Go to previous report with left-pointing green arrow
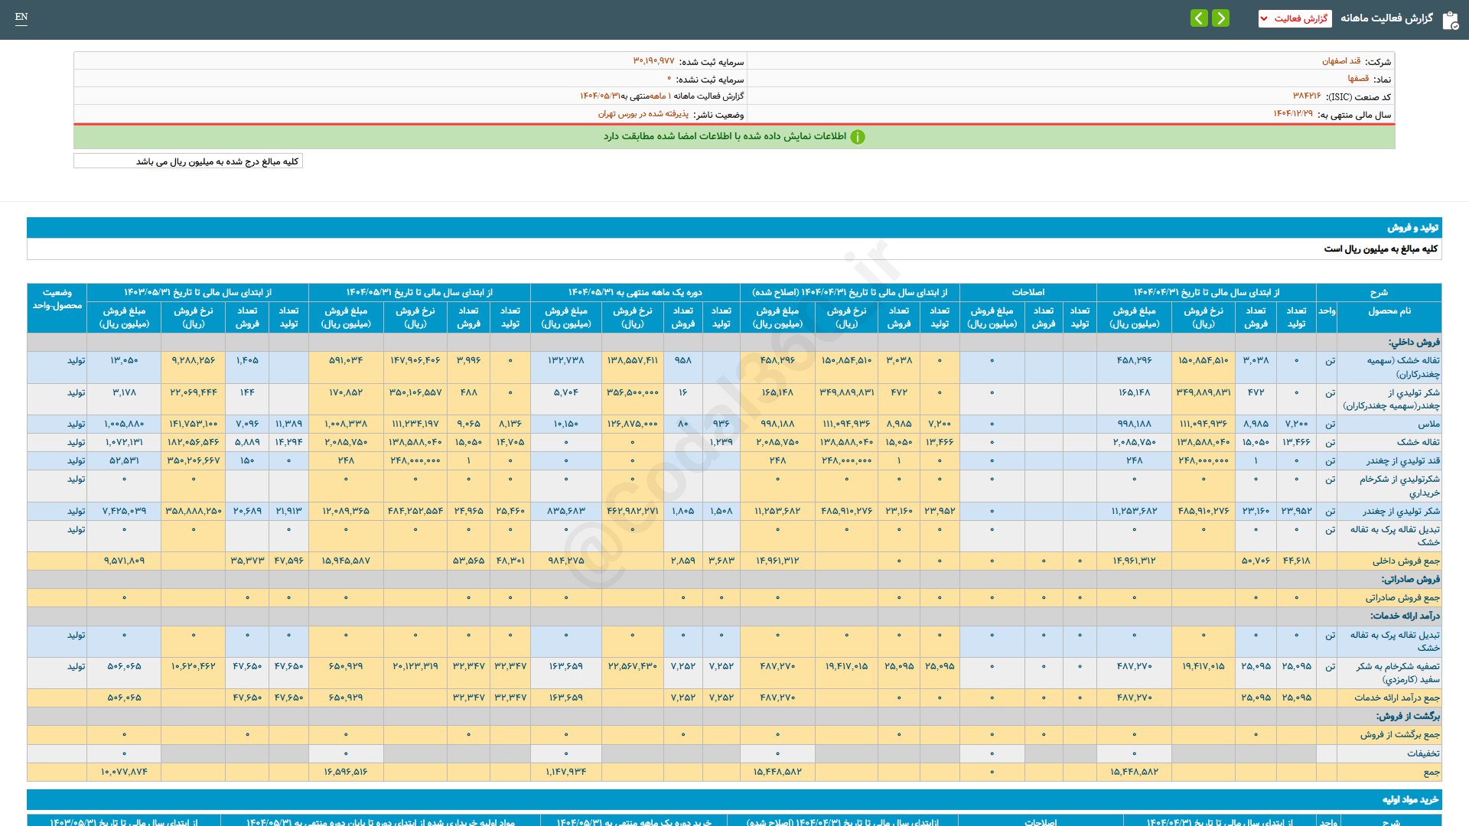The height and width of the screenshot is (826, 1469). coord(1200,18)
